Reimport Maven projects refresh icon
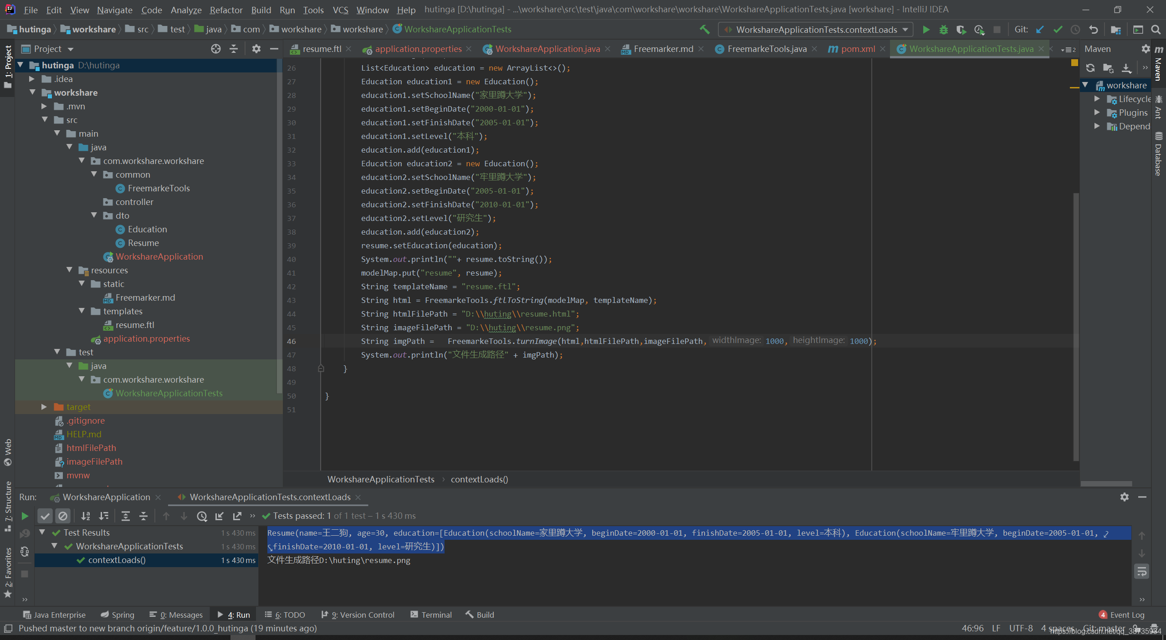This screenshot has width=1166, height=640. click(x=1090, y=68)
